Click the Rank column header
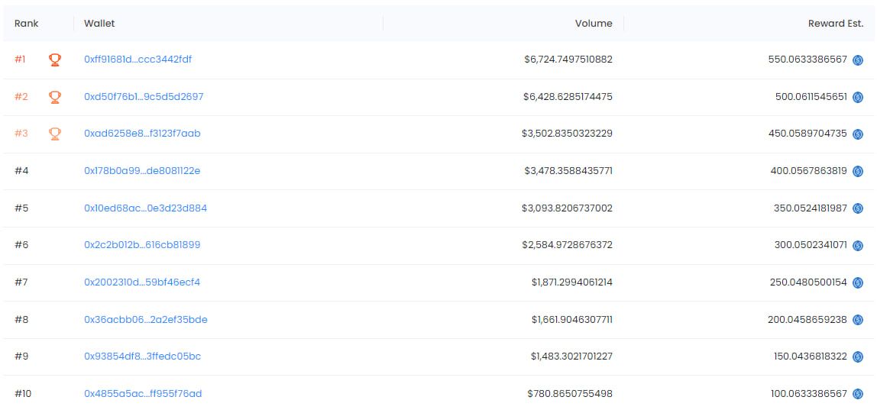The height and width of the screenshot is (413, 877). pyautogui.click(x=26, y=24)
